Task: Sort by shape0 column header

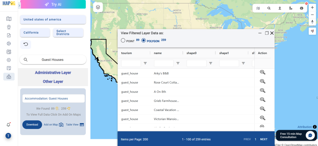Action: 192,53
